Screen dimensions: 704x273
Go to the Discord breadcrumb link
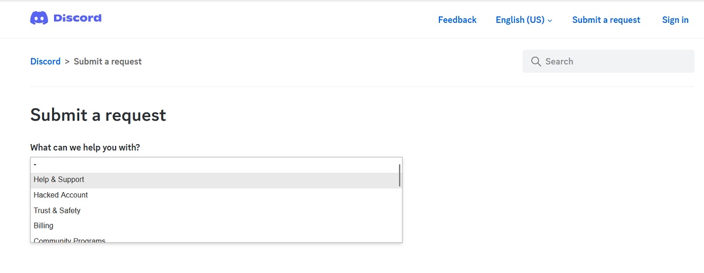click(x=45, y=62)
